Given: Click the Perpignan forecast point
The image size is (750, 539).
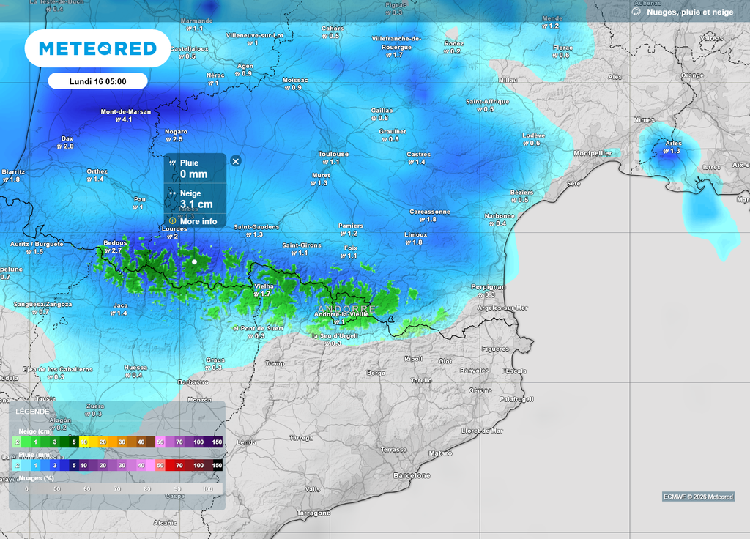Looking at the screenshot, I should [x=488, y=287].
